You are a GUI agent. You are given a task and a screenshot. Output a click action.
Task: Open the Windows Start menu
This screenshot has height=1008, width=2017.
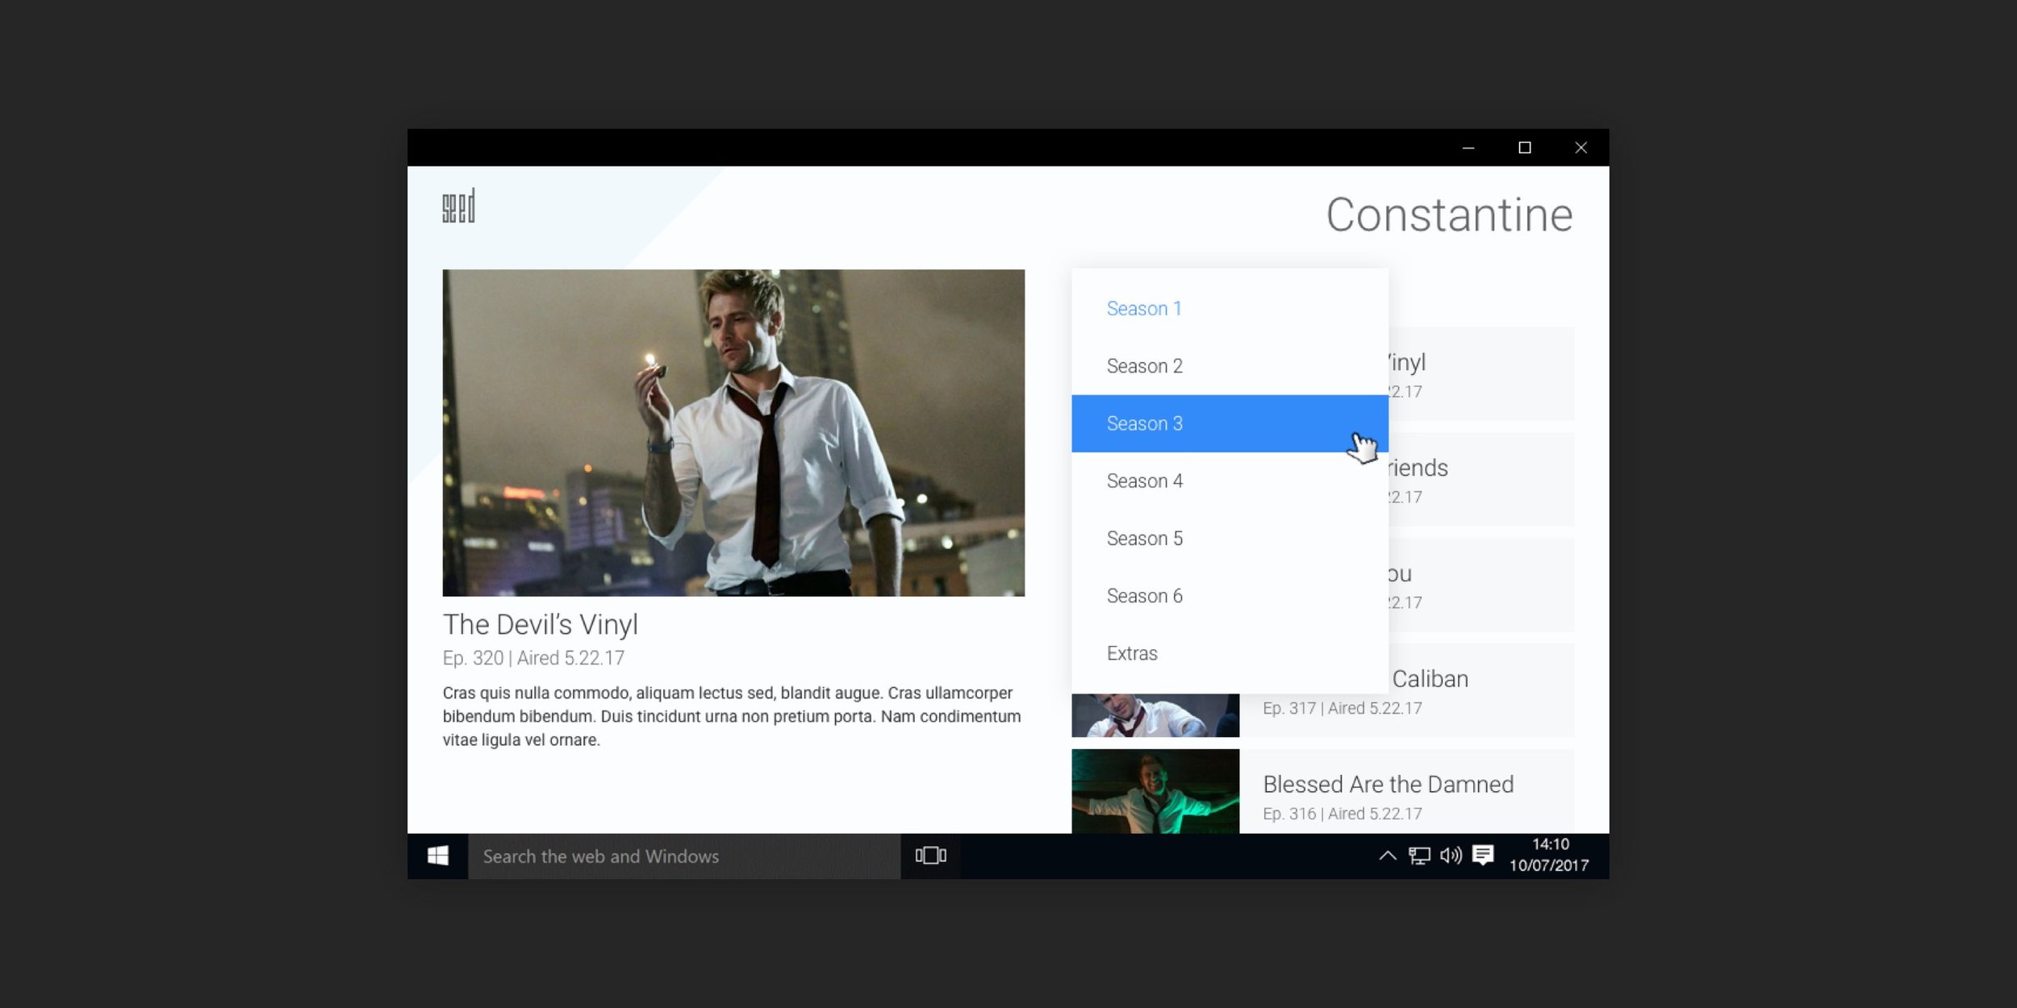tap(437, 856)
